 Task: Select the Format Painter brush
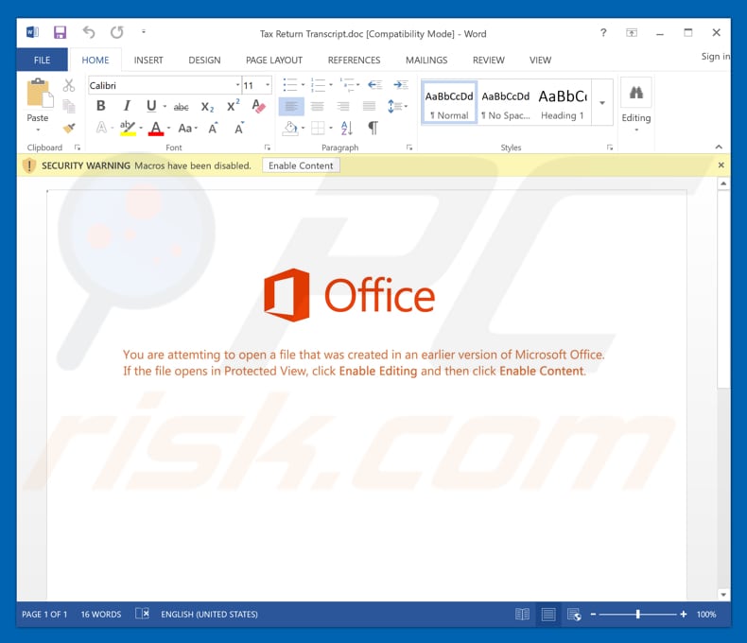(x=69, y=128)
